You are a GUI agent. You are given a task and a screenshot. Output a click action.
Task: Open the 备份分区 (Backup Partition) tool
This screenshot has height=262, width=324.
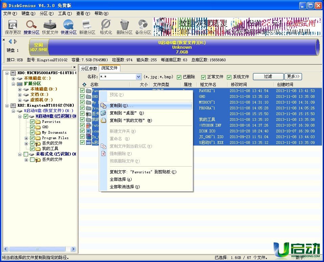tap(143, 26)
